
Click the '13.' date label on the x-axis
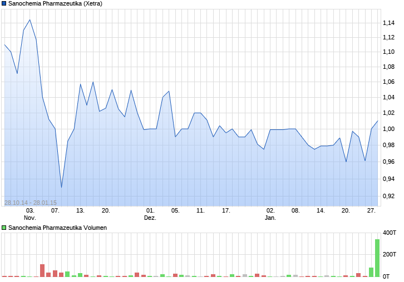(80, 210)
